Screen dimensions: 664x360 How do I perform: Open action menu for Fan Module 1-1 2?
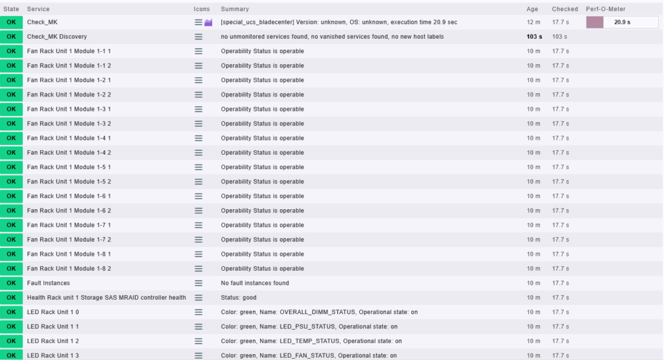(198, 65)
